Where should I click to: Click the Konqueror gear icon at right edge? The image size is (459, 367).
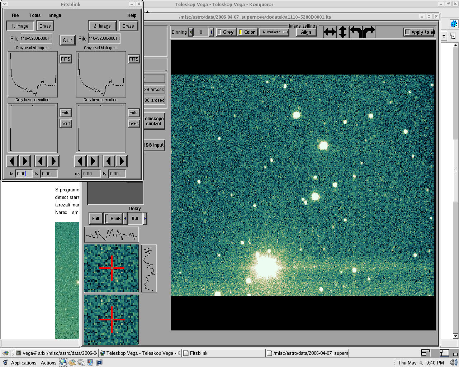pos(454,24)
